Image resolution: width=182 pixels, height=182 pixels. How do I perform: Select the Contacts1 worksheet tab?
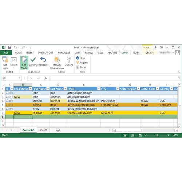28,130
